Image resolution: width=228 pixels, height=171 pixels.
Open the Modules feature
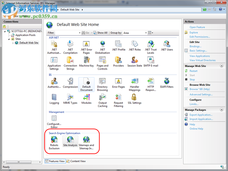pyautogui.click(x=86, y=99)
